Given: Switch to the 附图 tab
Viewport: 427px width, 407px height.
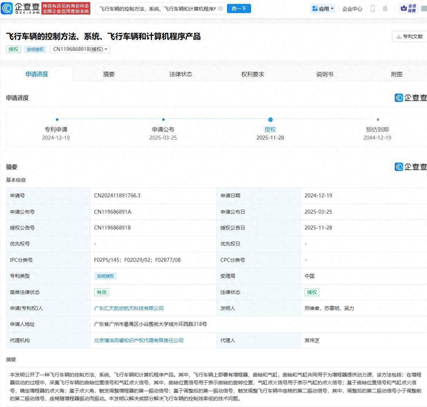Looking at the screenshot, I should click(x=397, y=74).
